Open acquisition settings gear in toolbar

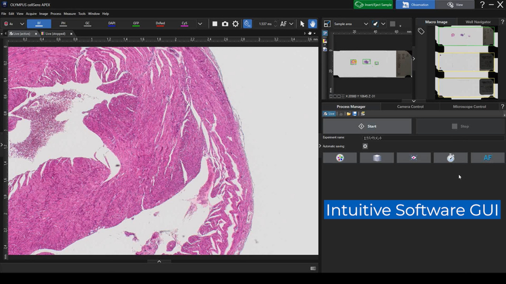(x=235, y=24)
